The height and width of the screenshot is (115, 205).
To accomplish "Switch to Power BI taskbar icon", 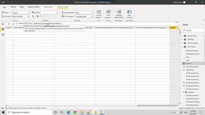I will tap(95, 112).
